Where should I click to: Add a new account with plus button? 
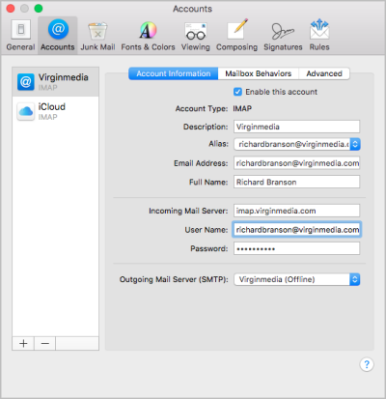pos(23,344)
